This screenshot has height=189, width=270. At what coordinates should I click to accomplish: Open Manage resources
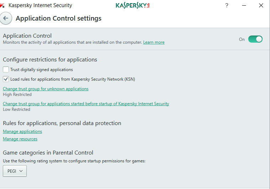coord(20,139)
